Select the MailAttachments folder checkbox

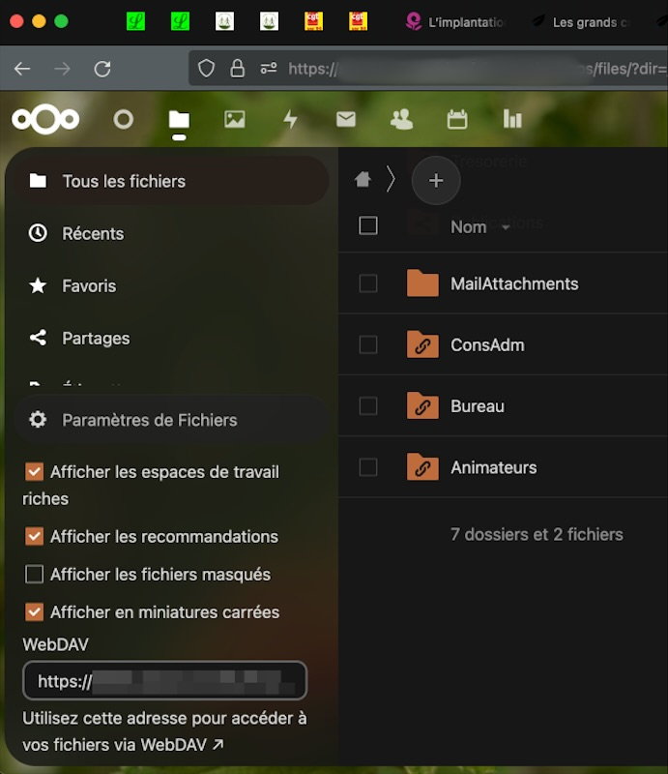tap(368, 283)
